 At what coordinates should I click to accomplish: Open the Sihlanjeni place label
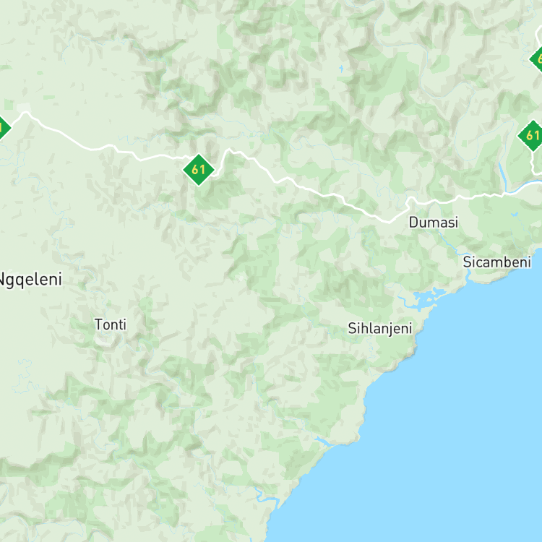pyautogui.click(x=380, y=328)
